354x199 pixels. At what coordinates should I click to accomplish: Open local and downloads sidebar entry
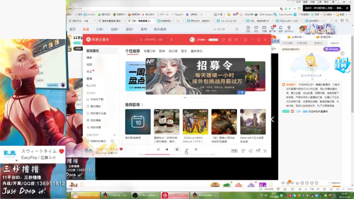coord(95,99)
